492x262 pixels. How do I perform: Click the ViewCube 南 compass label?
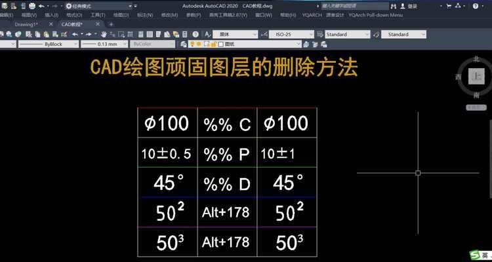point(476,96)
